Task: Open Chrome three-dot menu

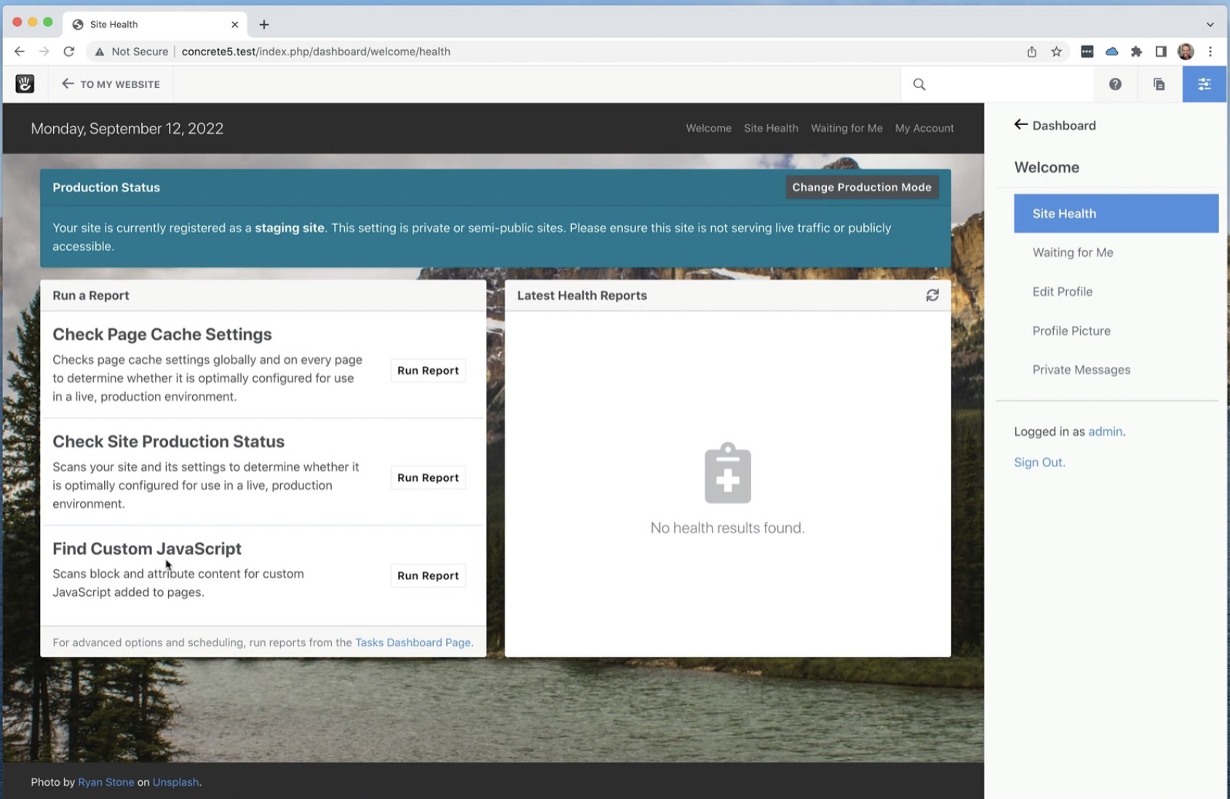Action: [x=1210, y=52]
